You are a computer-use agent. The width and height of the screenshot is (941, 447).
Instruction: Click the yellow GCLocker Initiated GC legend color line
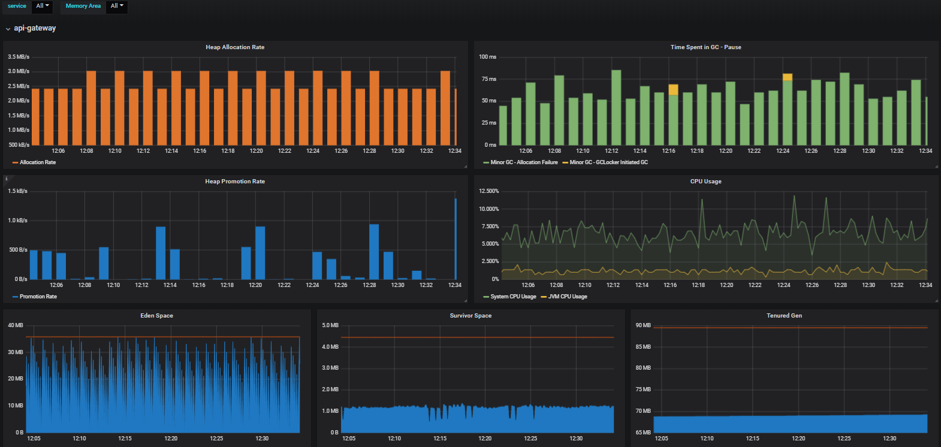565,162
